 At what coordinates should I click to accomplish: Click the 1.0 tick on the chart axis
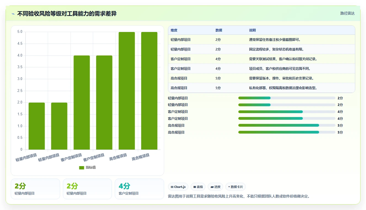point(20,126)
